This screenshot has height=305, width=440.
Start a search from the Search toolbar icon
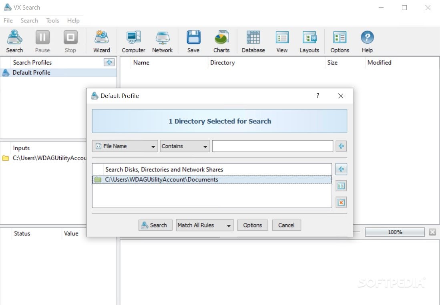coord(14,42)
